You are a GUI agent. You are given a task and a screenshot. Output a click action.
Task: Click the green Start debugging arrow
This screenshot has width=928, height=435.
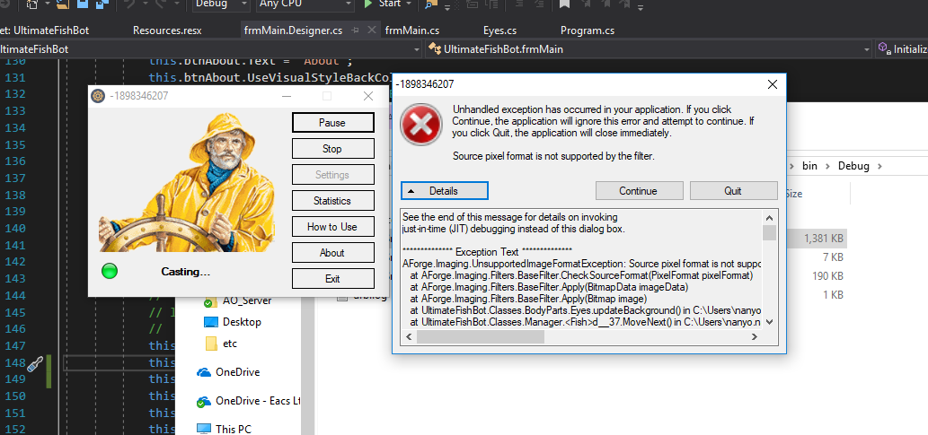(367, 4)
